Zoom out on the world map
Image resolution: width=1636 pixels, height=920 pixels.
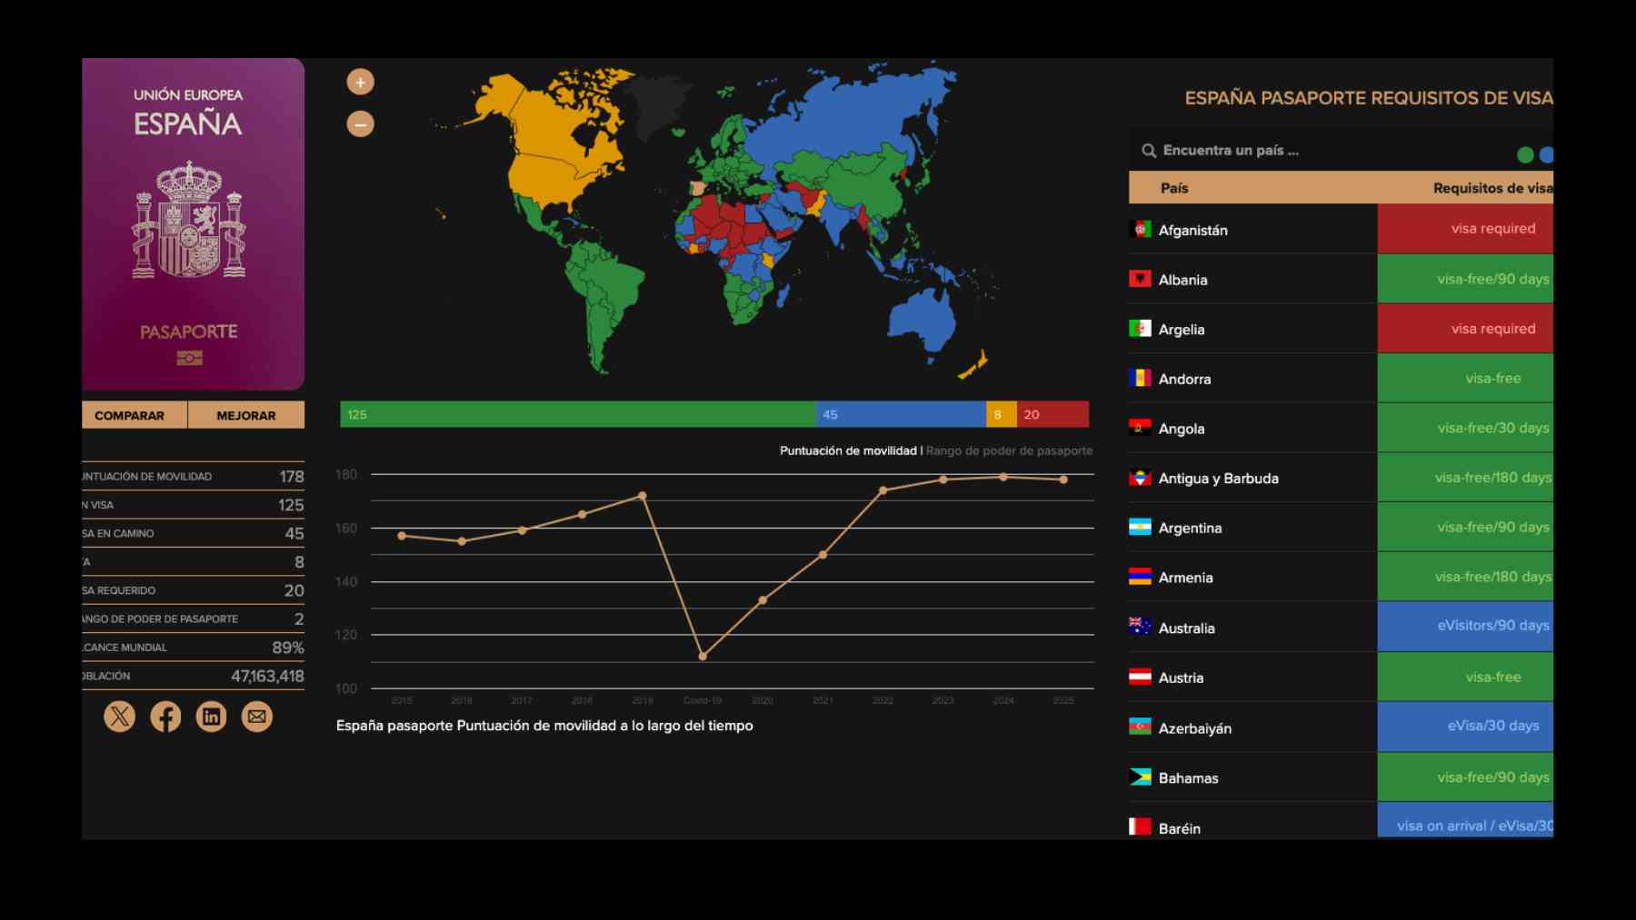coord(360,124)
